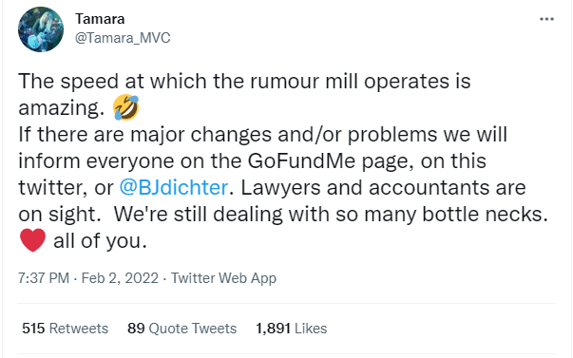Screen dimensions: 573x358
Task: Open the three-dot More options menu
Action: pos(546,19)
